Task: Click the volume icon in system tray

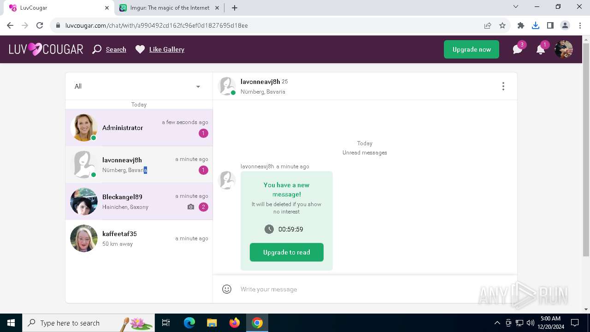Action: click(530, 323)
